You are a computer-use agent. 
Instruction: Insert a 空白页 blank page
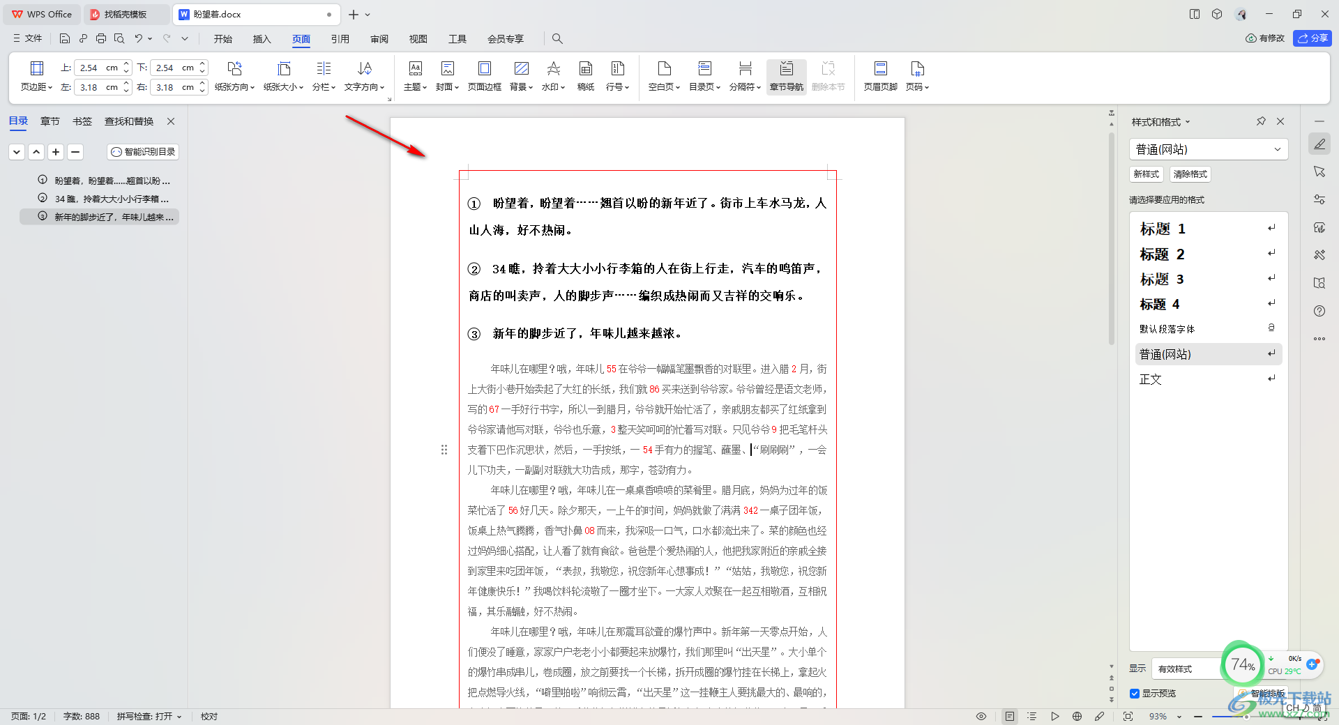(x=664, y=77)
